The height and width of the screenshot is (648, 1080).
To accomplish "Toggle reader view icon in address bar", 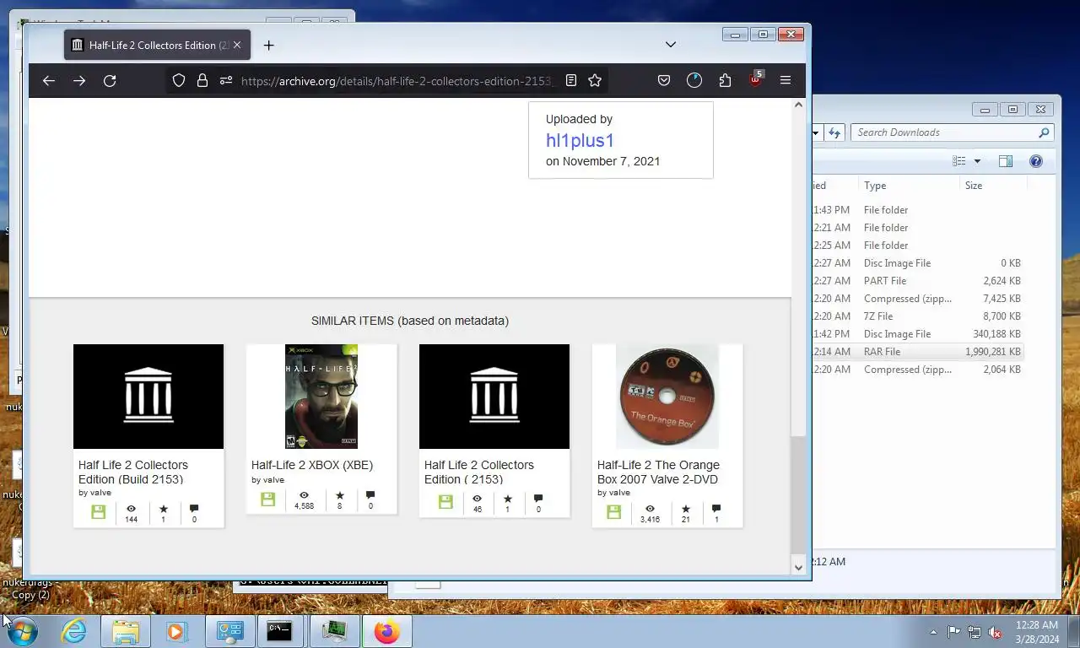I will coord(571,80).
